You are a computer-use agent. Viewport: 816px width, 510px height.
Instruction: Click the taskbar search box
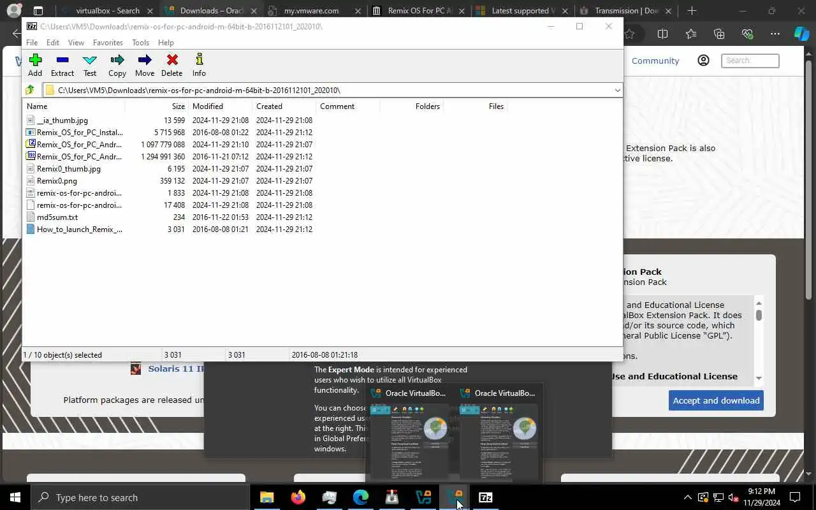[x=140, y=497]
